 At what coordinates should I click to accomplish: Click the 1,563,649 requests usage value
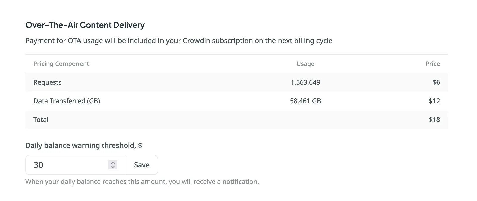(305, 82)
